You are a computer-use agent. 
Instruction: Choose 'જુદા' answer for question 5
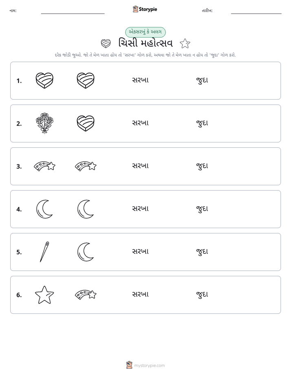pos(202,252)
